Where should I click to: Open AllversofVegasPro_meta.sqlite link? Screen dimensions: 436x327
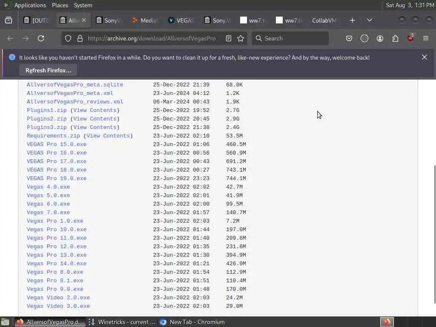(75, 85)
